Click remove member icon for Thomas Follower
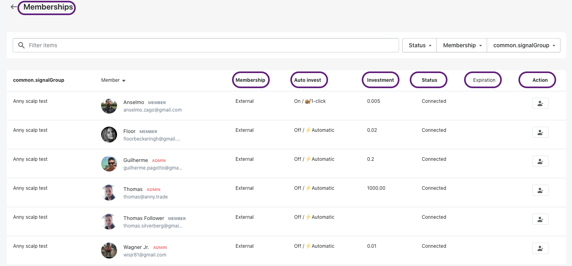Image resolution: width=572 pixels, height=266 pixels. point(540,219)
